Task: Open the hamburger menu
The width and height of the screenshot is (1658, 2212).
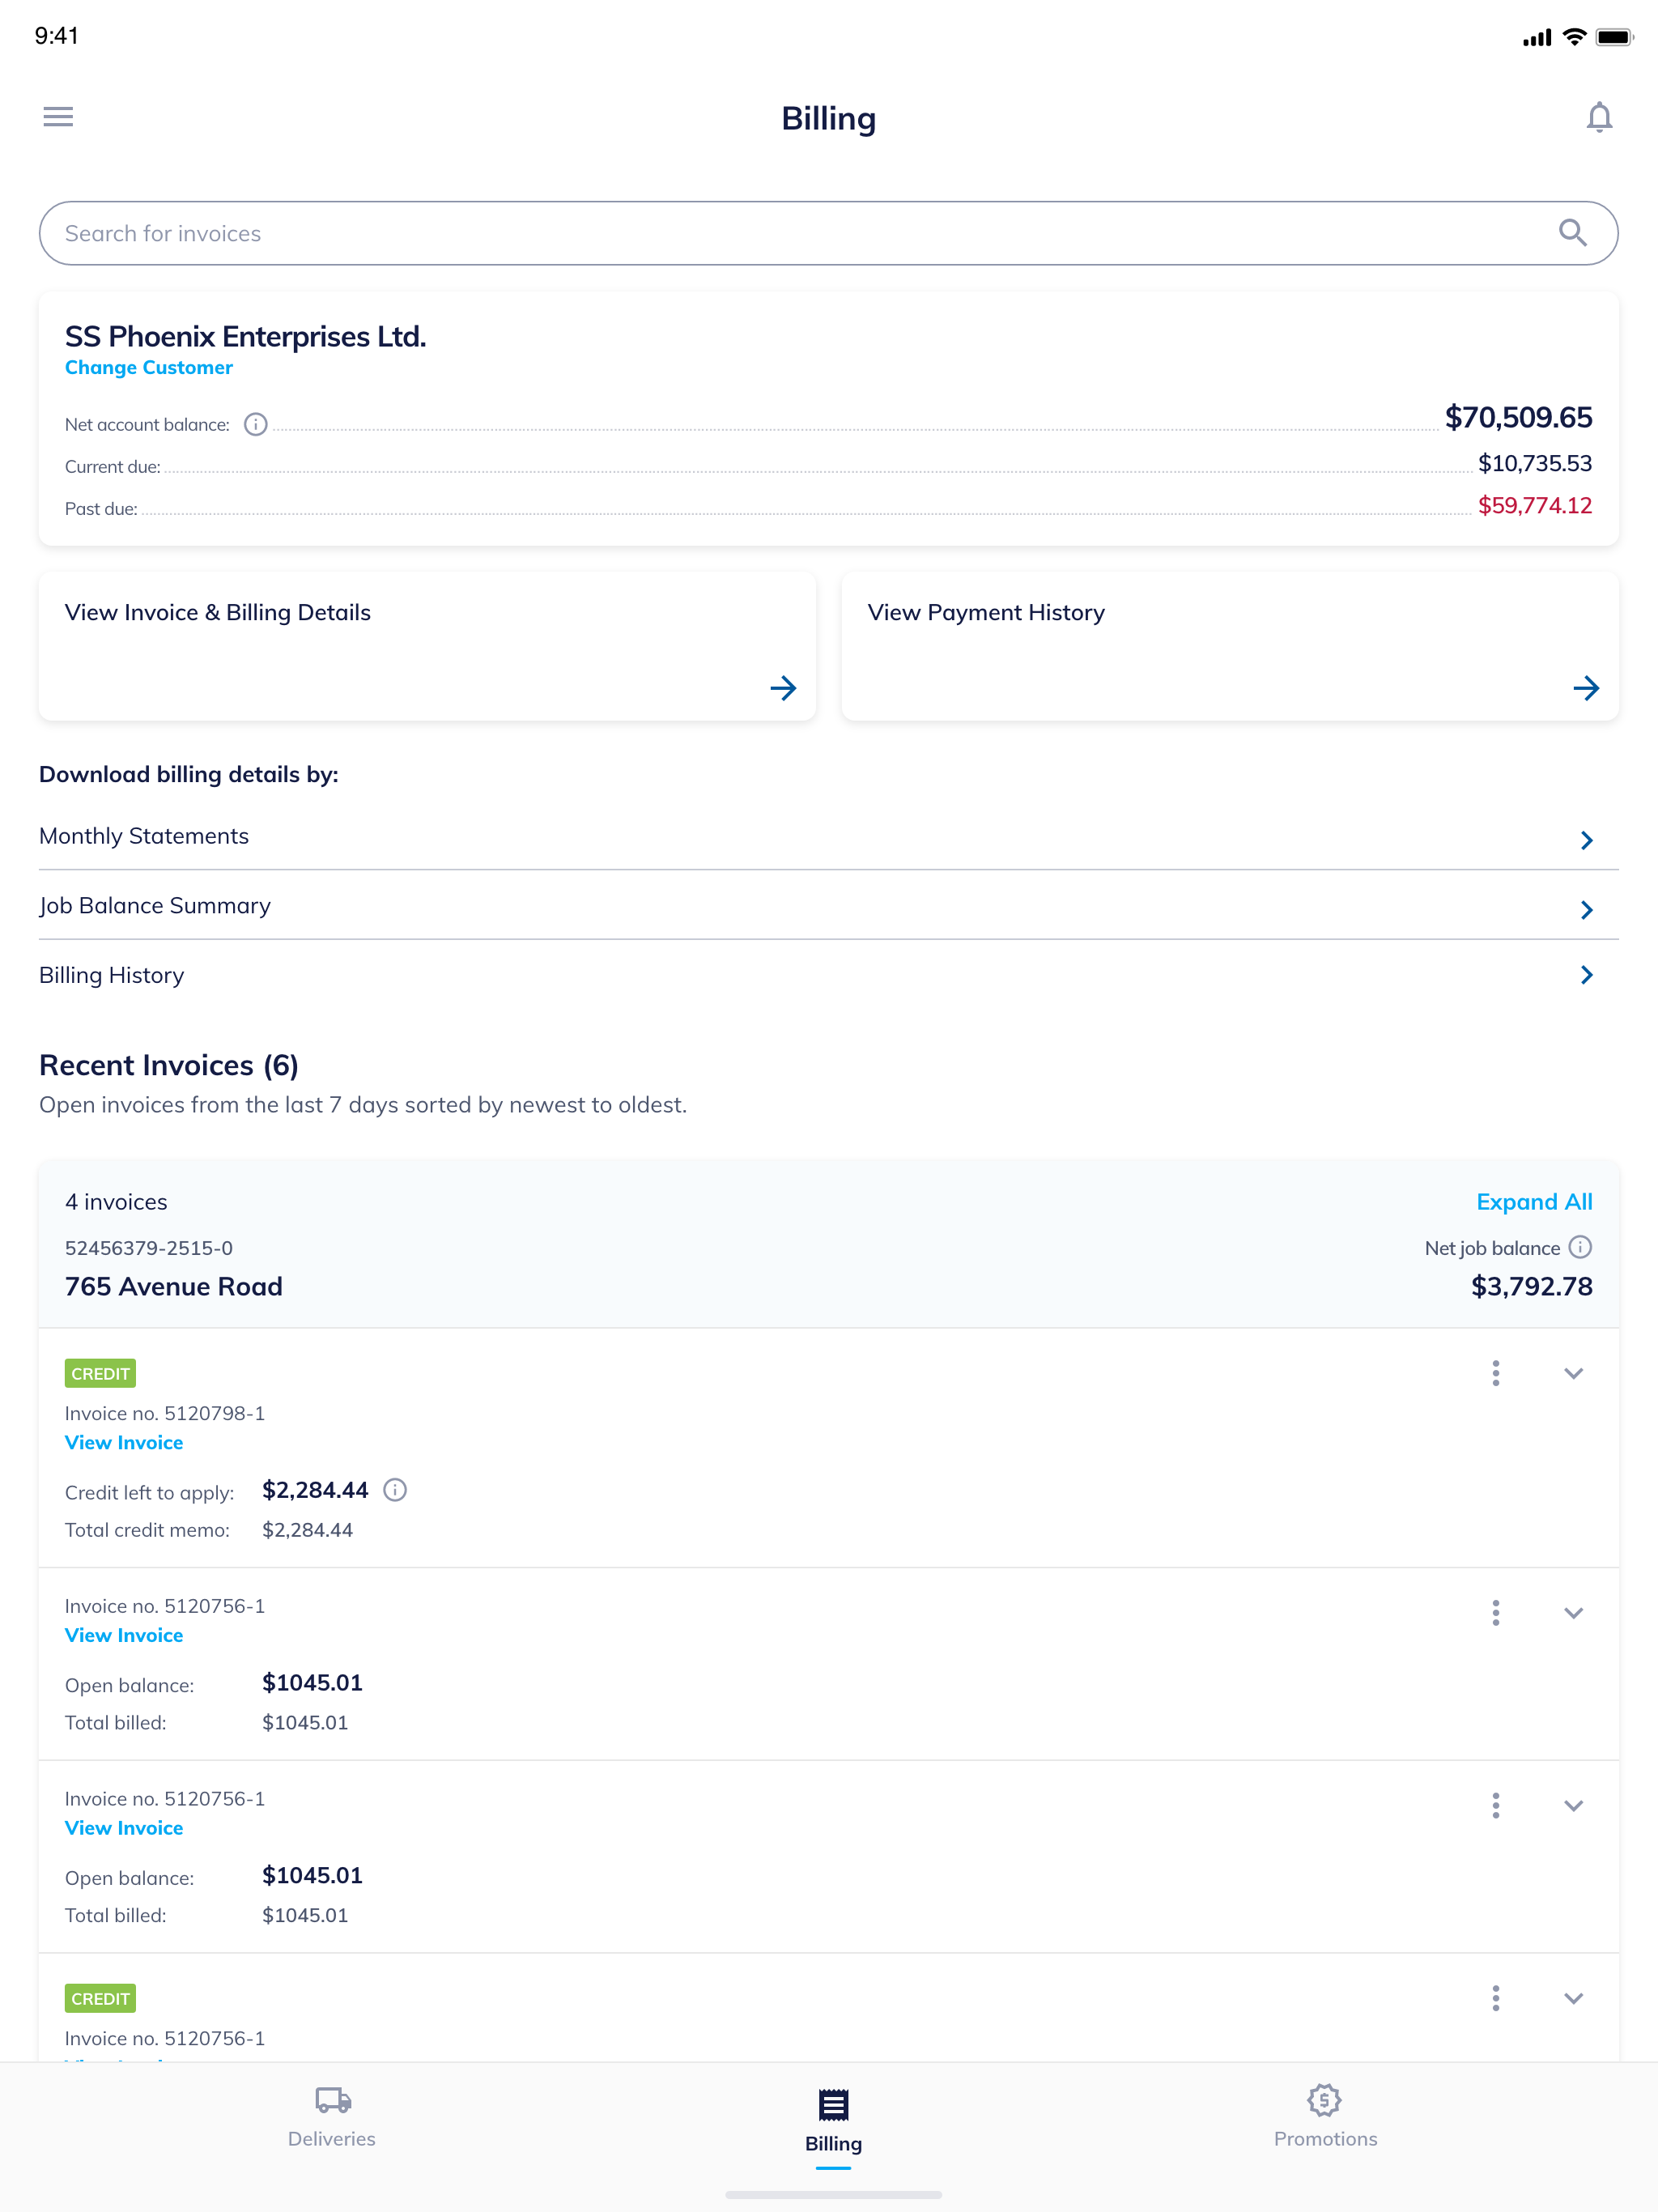Action: (58, 117)
